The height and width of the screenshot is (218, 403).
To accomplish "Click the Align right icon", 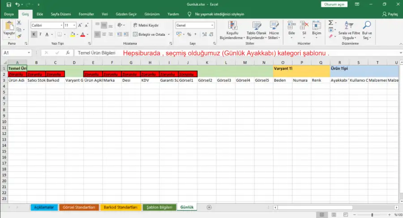I will point(111,34).
